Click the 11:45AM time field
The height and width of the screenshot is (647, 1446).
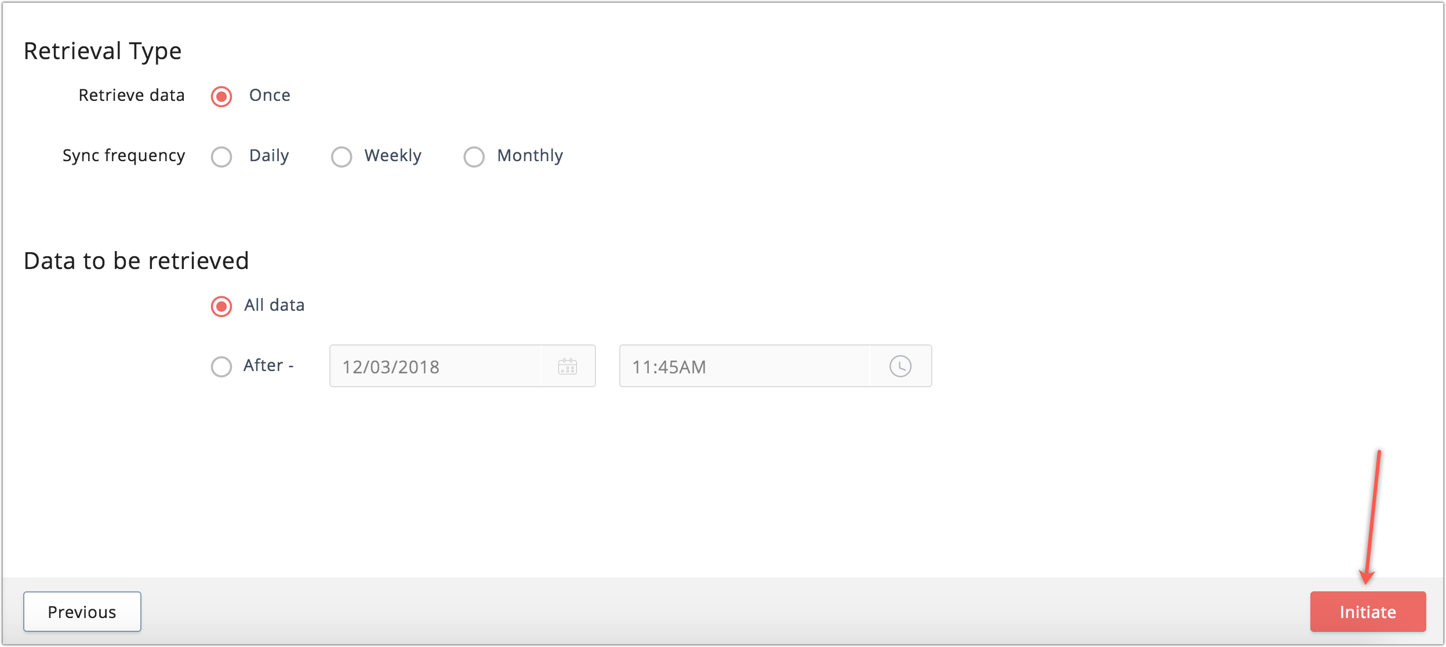point(744,366)
